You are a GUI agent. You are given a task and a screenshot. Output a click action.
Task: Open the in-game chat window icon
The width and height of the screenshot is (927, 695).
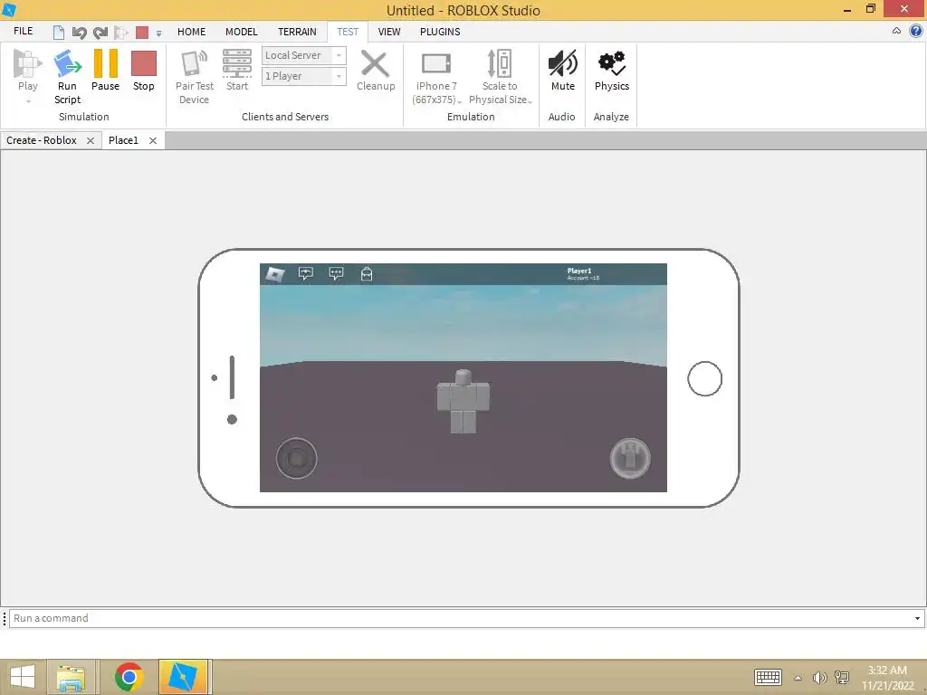(x=306, y=273)
